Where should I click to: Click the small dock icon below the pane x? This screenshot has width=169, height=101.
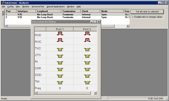point(3,14)
